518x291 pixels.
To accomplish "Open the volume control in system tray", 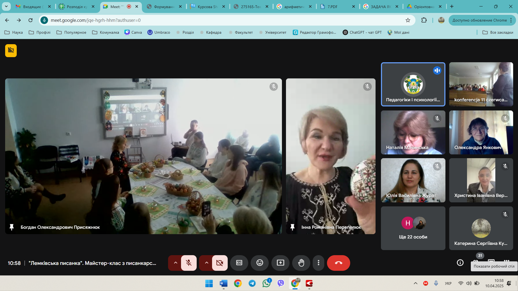I will pyautogui.click(x=469, y=283).
